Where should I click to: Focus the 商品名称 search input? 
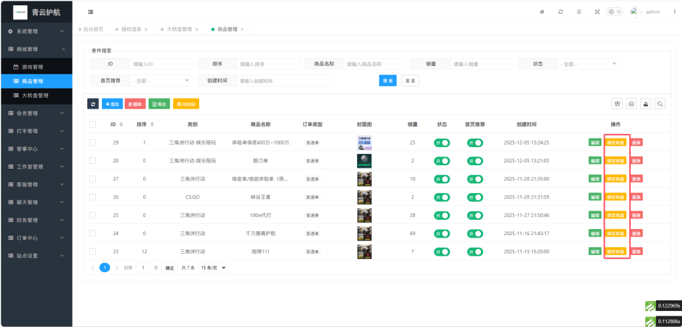point(375,64)
